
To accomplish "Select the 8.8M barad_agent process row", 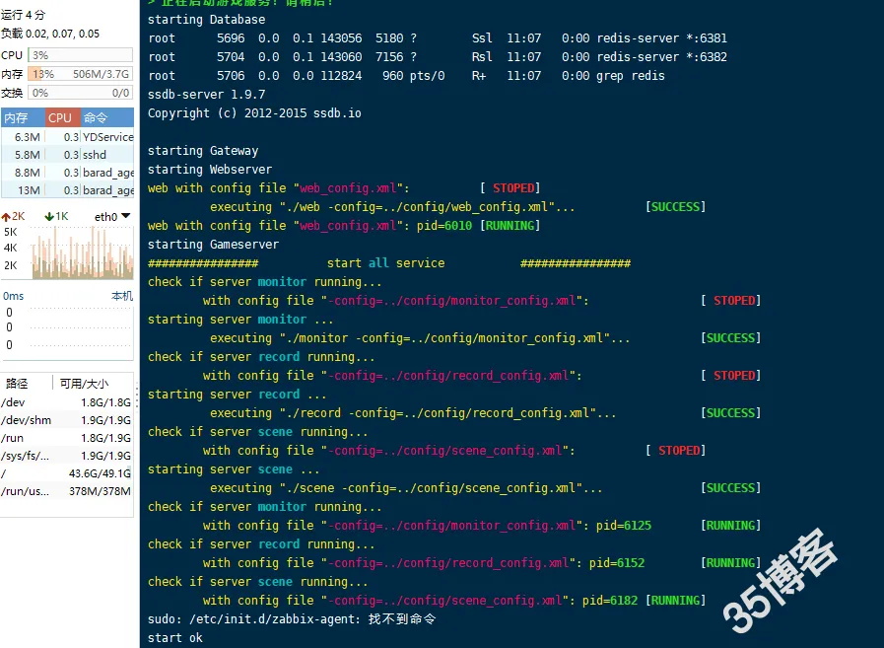I will click(68, 173).
